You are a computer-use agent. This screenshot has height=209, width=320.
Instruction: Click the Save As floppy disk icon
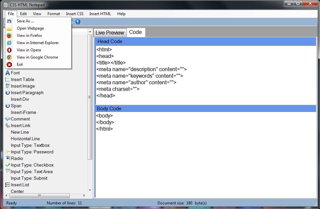9,21
